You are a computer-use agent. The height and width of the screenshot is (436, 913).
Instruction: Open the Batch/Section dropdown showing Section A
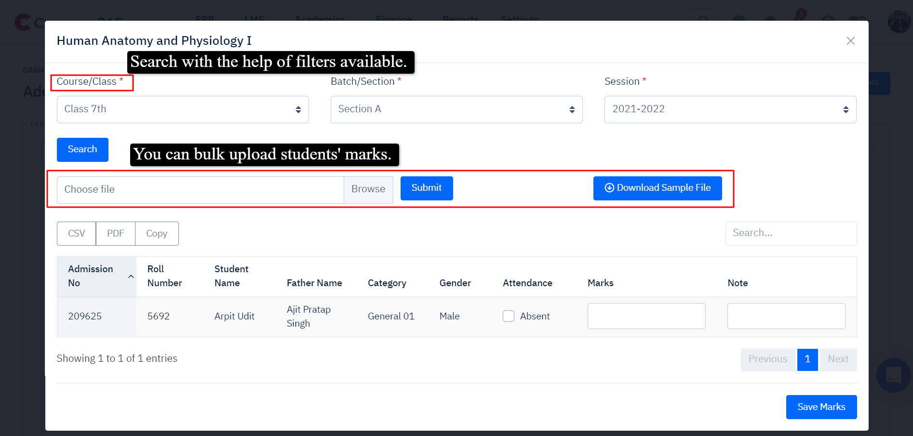coord(456,109)
